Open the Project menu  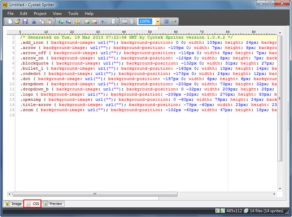pos(40,14)
